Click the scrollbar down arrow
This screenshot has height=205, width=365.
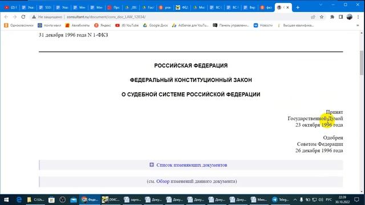tap(362, 191)
